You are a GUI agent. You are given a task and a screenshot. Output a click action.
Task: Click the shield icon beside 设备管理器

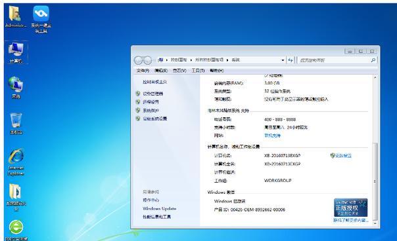pyautogui.click(x=138, y=94)
